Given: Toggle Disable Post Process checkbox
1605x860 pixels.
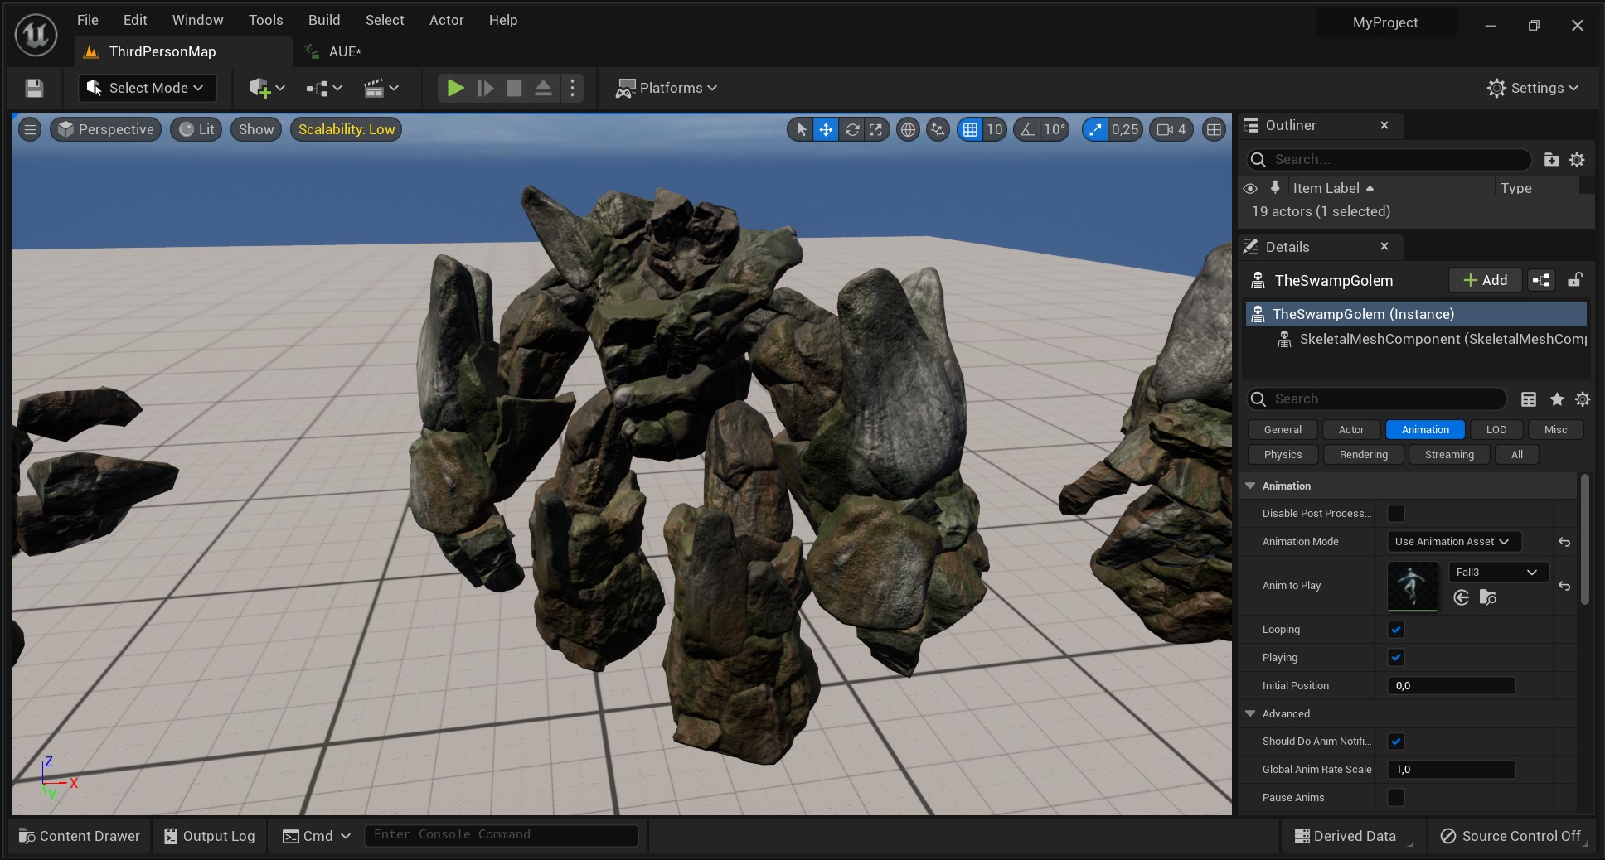Looking at the screenshot, I should (1396, 514).
